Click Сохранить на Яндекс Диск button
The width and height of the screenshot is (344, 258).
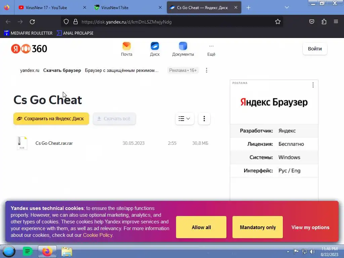[x=51, y=119]
